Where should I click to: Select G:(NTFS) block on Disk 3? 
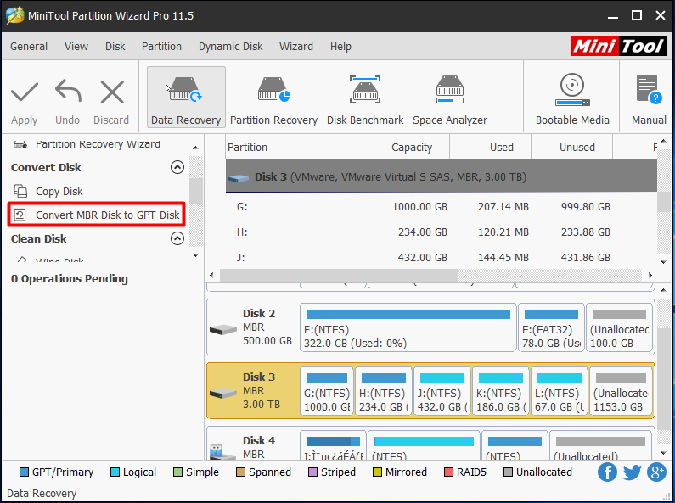[327, 391]
